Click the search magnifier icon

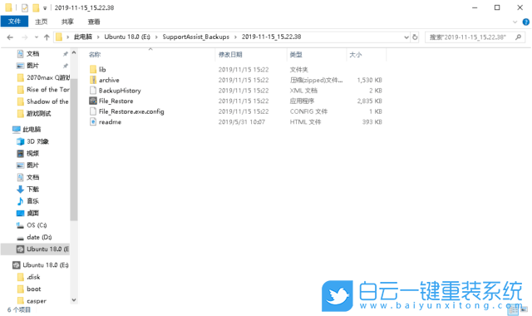click(518, 37)
